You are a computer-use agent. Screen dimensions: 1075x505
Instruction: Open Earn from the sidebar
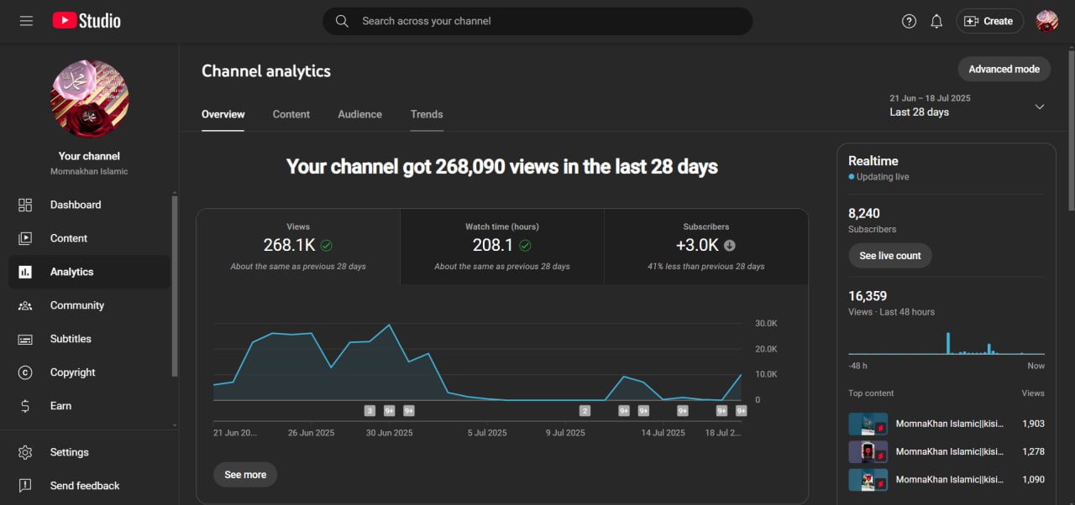(89, 406)
